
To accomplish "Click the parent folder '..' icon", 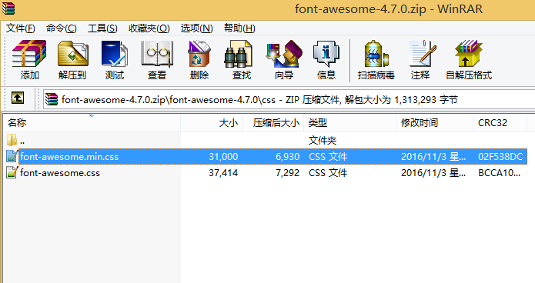I will (12, 140).
